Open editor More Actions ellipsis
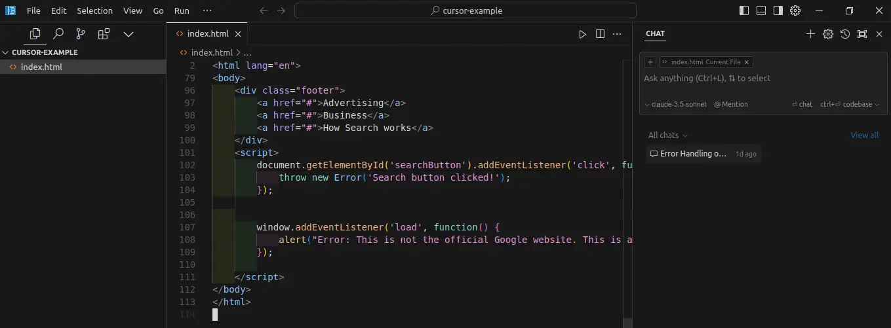Screen dimensions: 891x328 [618, 34]
